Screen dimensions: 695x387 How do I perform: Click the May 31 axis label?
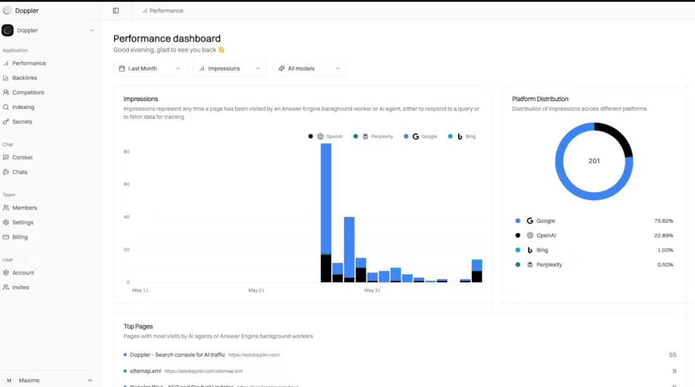[x=372, y=291]
